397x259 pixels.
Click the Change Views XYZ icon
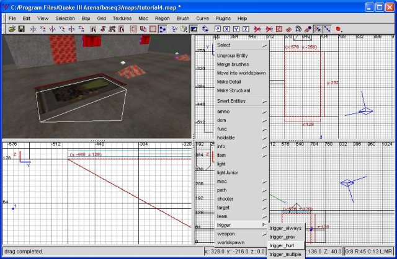[174, 29]
